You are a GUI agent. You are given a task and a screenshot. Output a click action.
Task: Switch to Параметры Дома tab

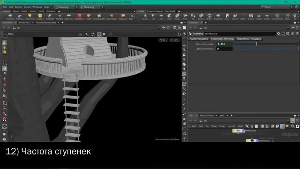click(x=199, y=39)
